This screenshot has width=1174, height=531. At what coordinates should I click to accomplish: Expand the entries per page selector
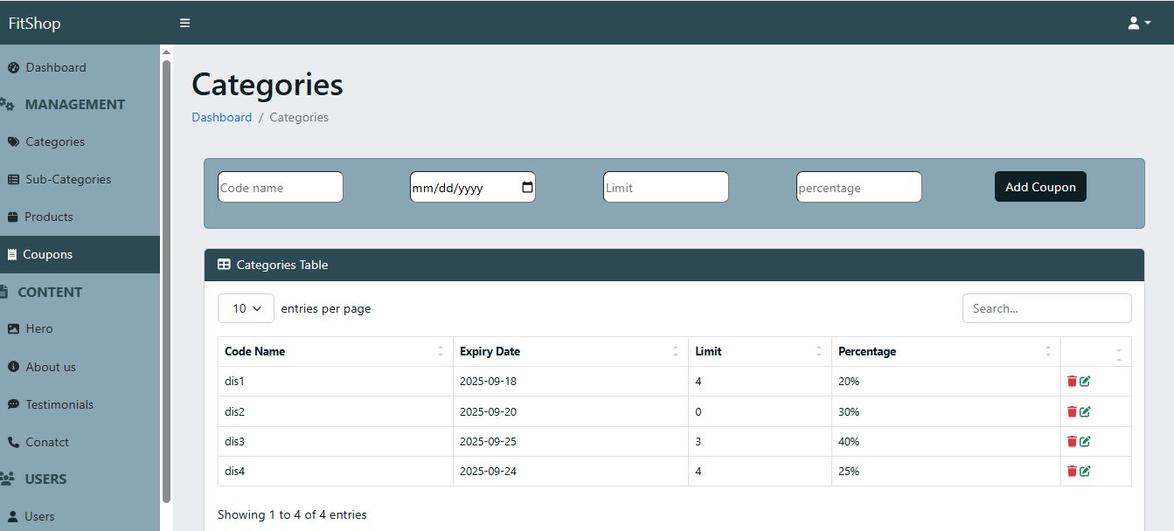[x=246, y=308]
